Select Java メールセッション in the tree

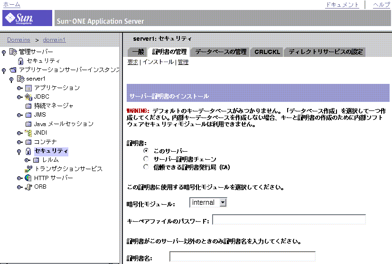(x=64, y=124)
